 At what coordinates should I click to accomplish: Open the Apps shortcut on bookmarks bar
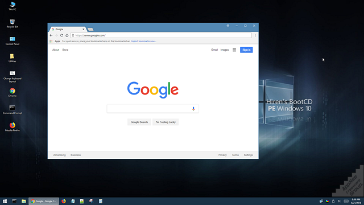pyautogui.click(x=55, y=41)
